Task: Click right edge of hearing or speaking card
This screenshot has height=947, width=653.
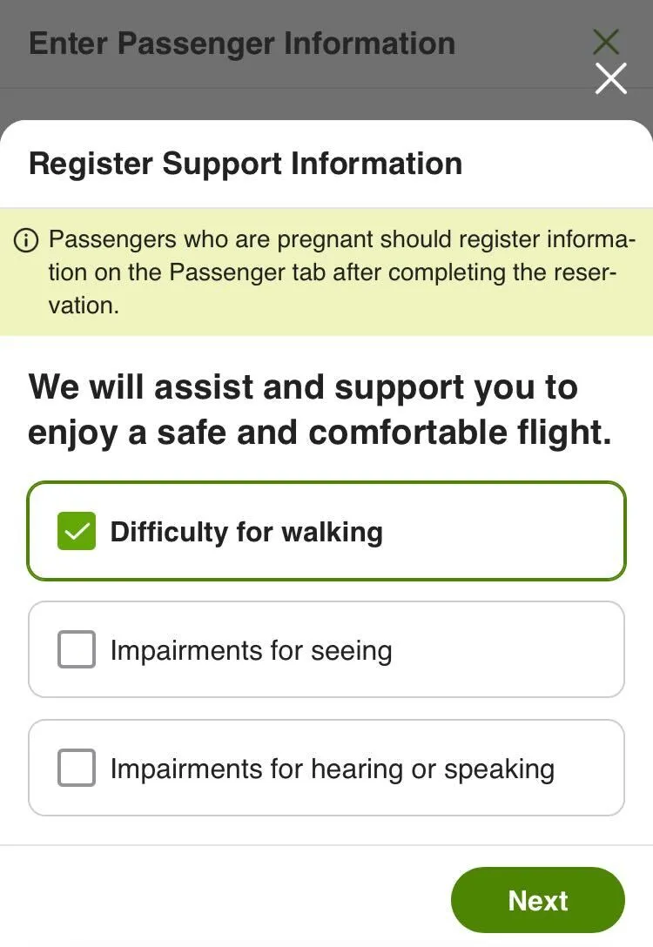Action: pos(601,769)
